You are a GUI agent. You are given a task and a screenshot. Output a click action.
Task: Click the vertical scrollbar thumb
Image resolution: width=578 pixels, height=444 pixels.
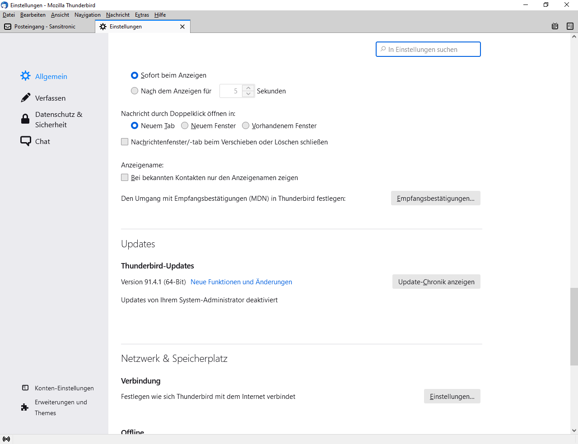(574, 326)
